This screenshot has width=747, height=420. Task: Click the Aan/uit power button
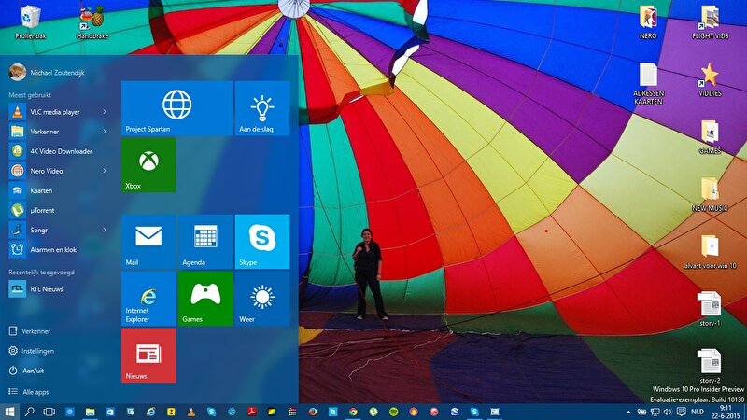tap(34, 371)
